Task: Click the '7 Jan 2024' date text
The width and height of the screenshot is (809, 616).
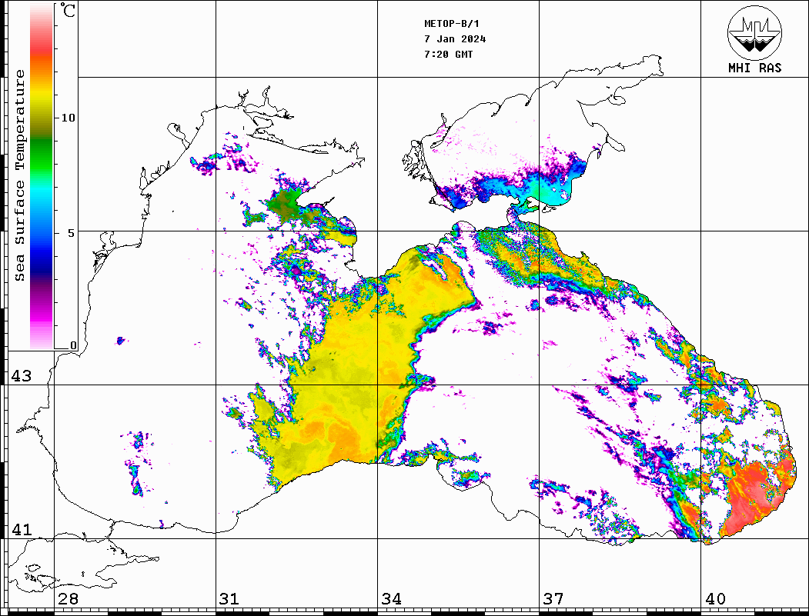Action: point(455,39)
